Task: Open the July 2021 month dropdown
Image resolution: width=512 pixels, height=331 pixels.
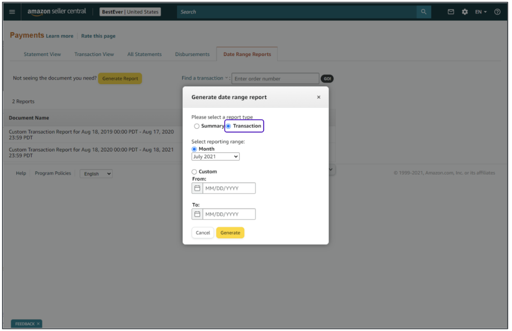Action: click(x=215, y=157)
